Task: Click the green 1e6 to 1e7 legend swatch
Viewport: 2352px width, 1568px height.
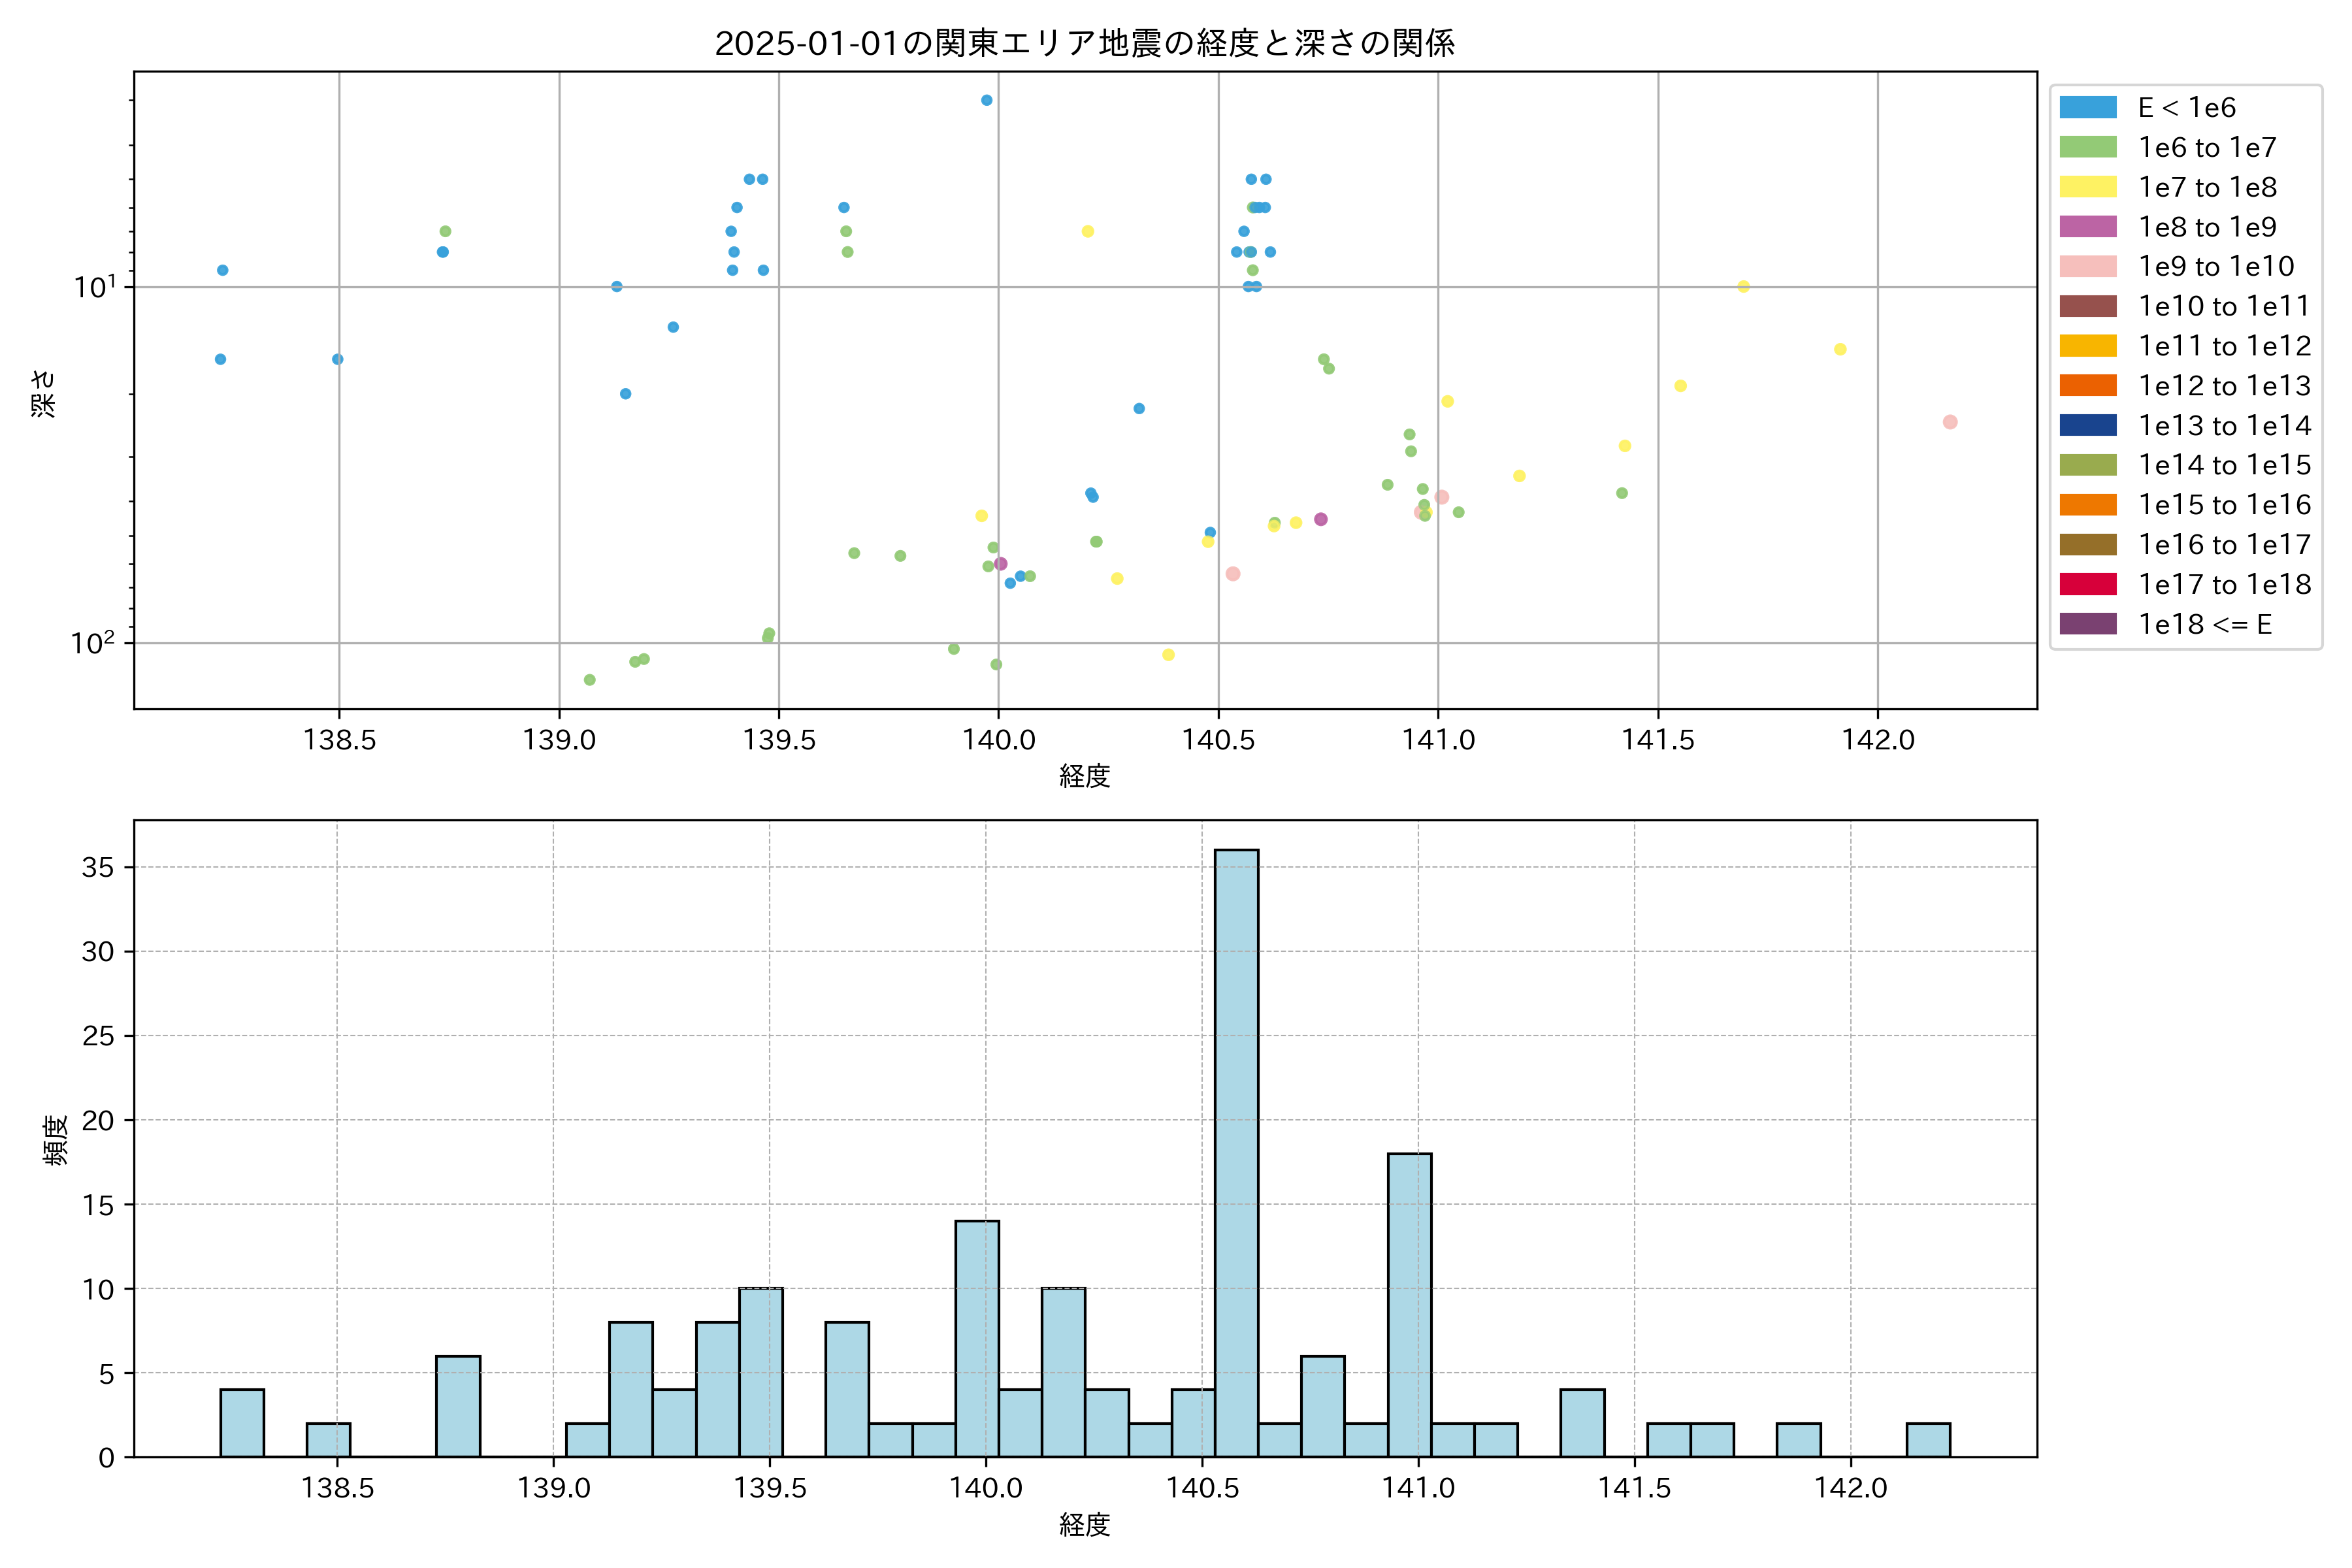Action: (2088, 147)
